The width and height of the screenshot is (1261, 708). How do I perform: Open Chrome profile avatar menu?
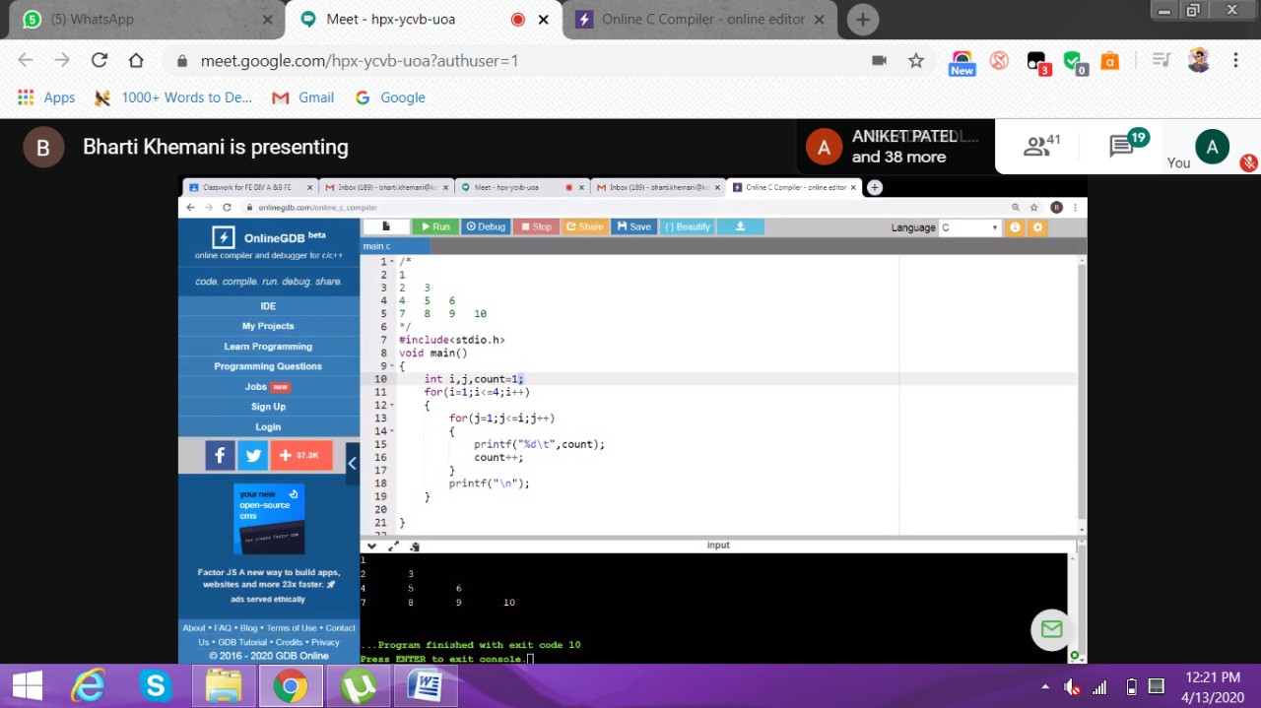[x=1199, y=60]
